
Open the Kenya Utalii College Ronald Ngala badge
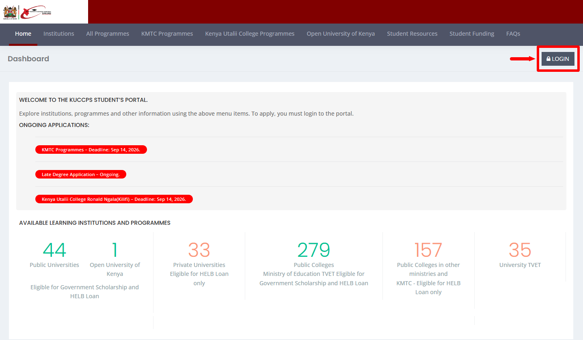pyautogui.click(x=114, y=199)
